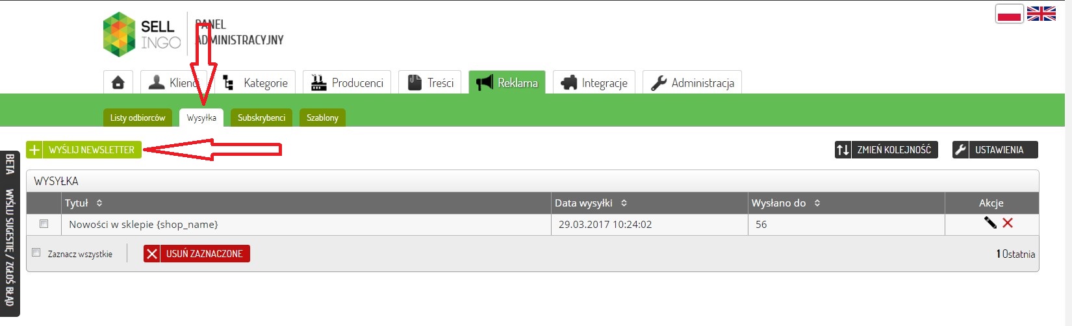Switch language to English flag

coord(1041,14)
